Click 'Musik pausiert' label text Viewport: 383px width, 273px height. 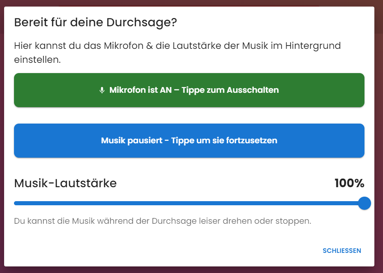coord(132,140)
